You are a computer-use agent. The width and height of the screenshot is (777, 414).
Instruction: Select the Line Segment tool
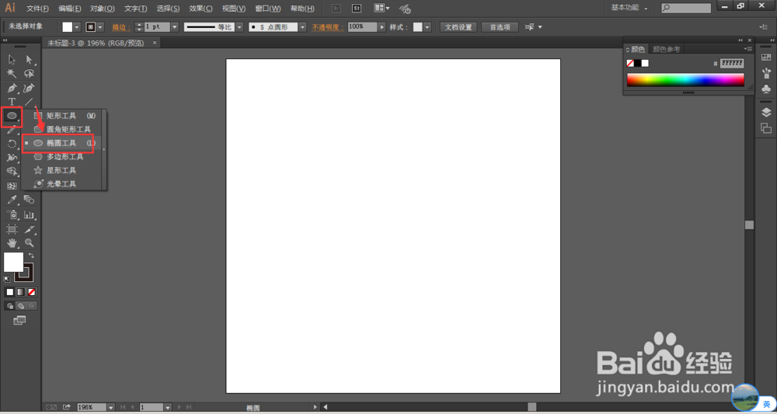tap(29, 102)
